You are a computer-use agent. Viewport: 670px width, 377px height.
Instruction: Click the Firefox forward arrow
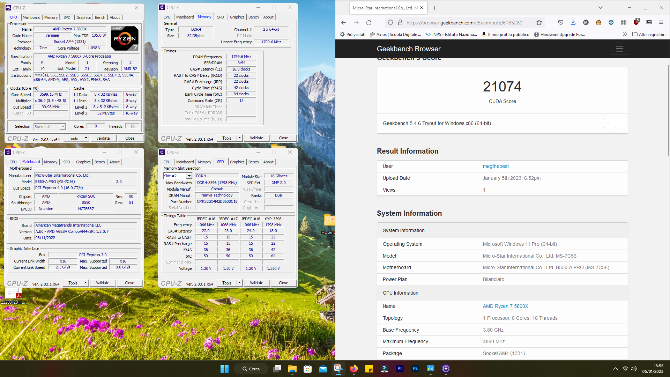[356, 23]
